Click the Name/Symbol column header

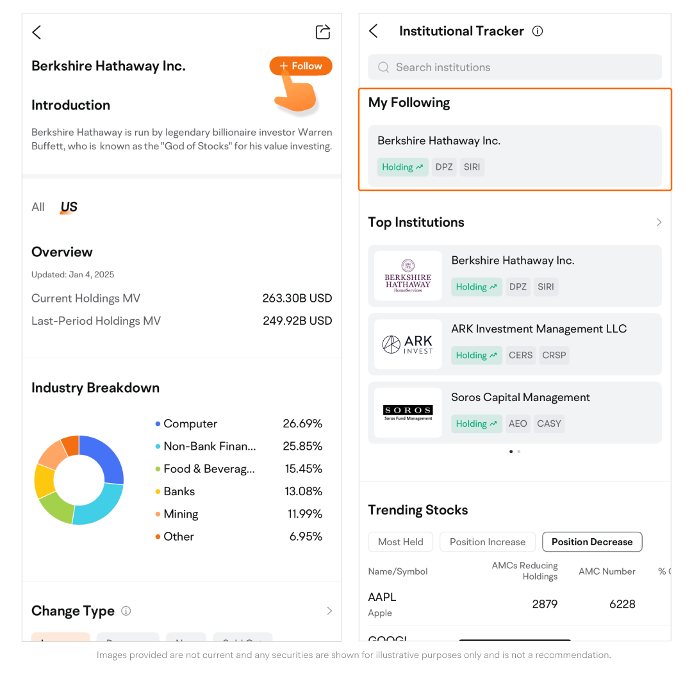coord(398,571)
